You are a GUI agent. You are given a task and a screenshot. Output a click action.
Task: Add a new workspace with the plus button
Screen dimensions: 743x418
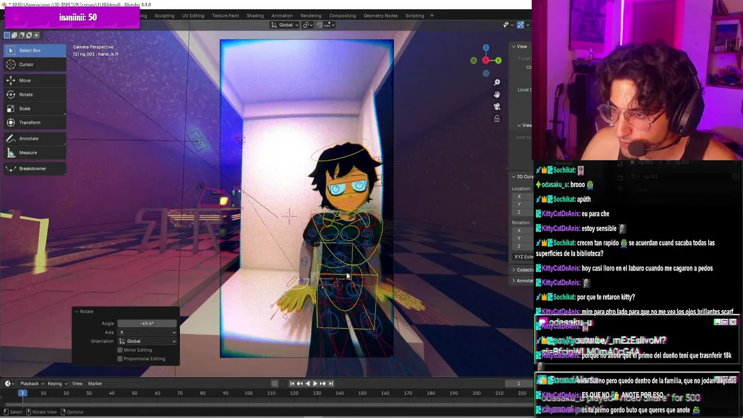432,16
